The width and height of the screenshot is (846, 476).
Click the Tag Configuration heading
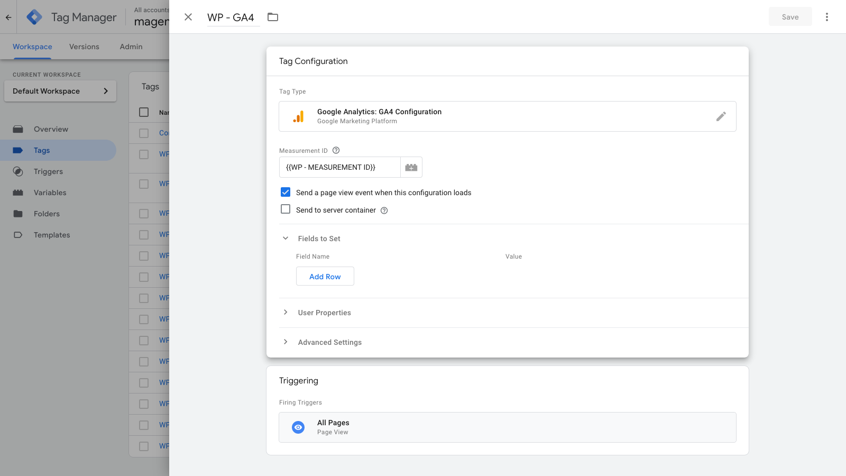point(314,61)
